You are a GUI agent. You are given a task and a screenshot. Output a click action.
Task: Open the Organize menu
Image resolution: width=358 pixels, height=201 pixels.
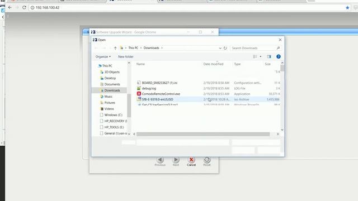coord(103,56)
